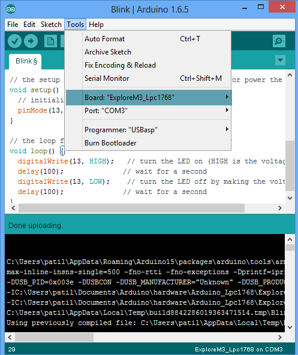Open the Serial Monitor magnifier icon
This screenshot has width=298, height=355.
(279, 41)
